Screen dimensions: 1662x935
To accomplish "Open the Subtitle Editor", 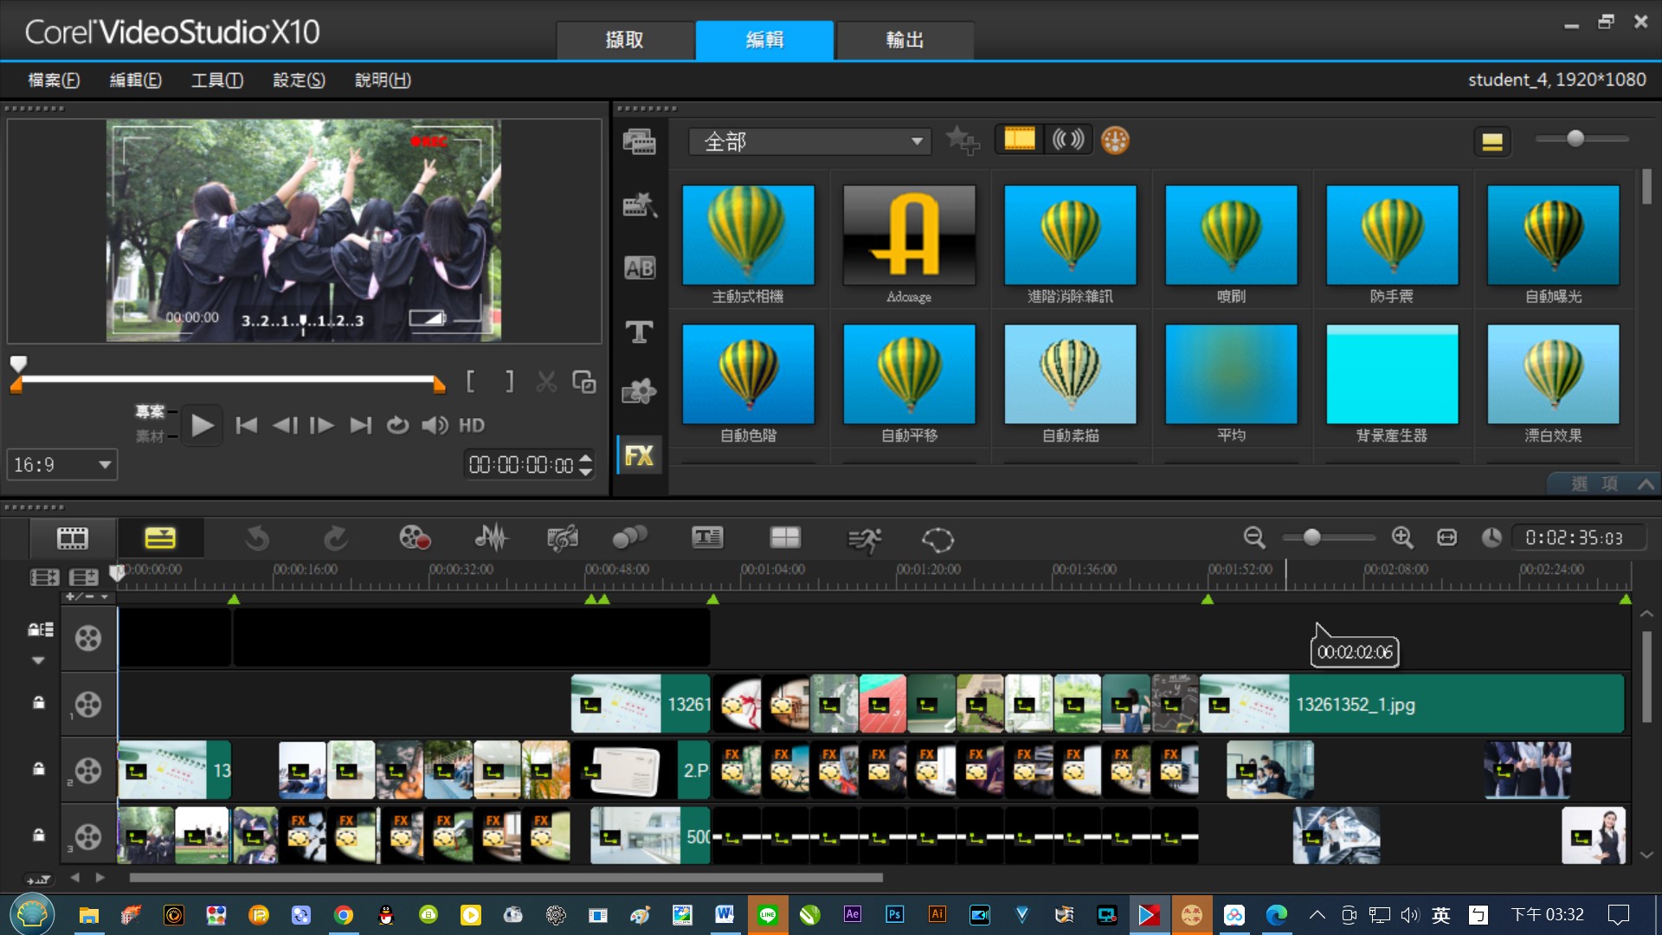I will [x=707, y=538].
